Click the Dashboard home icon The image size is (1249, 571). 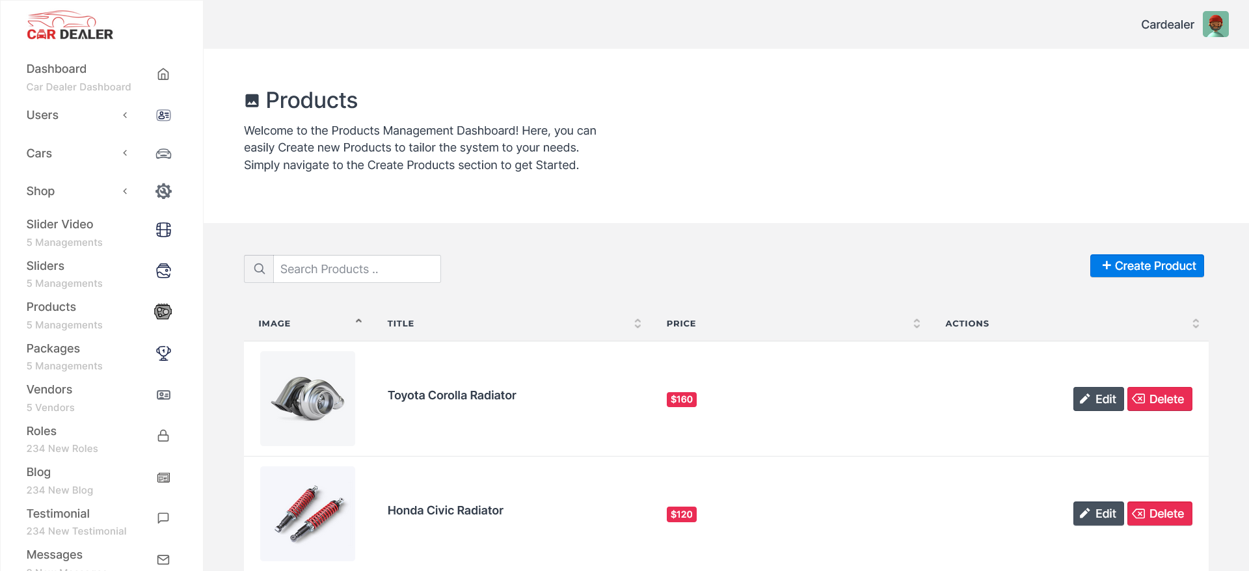163,74
